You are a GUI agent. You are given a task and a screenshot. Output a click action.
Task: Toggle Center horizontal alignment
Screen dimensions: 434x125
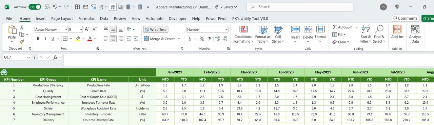pos(114,39)
